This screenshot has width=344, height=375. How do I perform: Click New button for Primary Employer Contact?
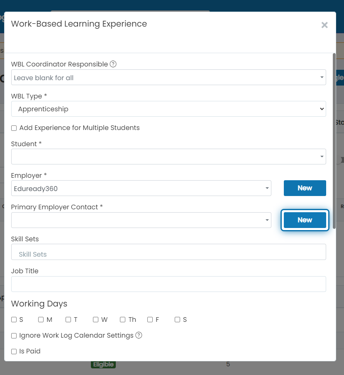point(305,220)
